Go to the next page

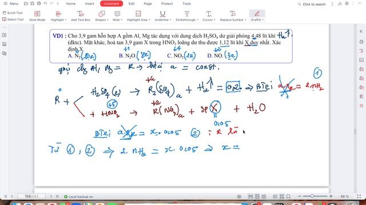(x=51, y=196)
